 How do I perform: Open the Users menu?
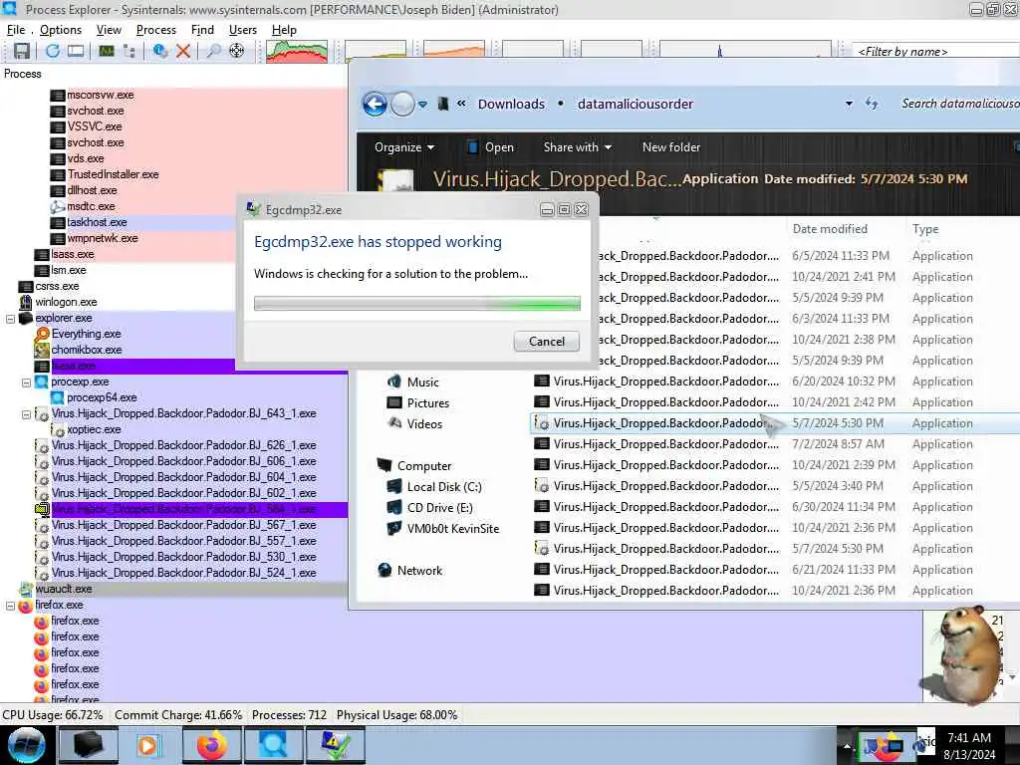pyautogui.click(x=243, y=30)
